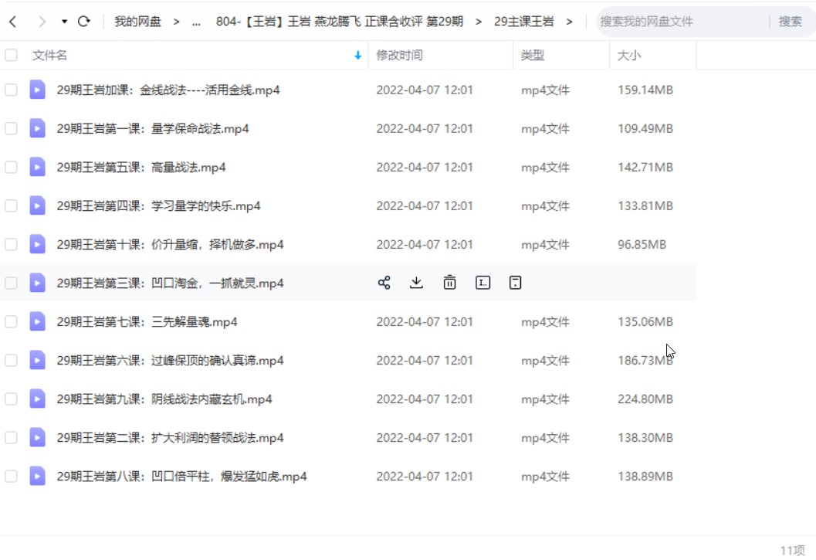The height and width of the screenshot is (560, 816).
Task: Sort by 修改时间 column header
Action: click(x=399, y=55)
